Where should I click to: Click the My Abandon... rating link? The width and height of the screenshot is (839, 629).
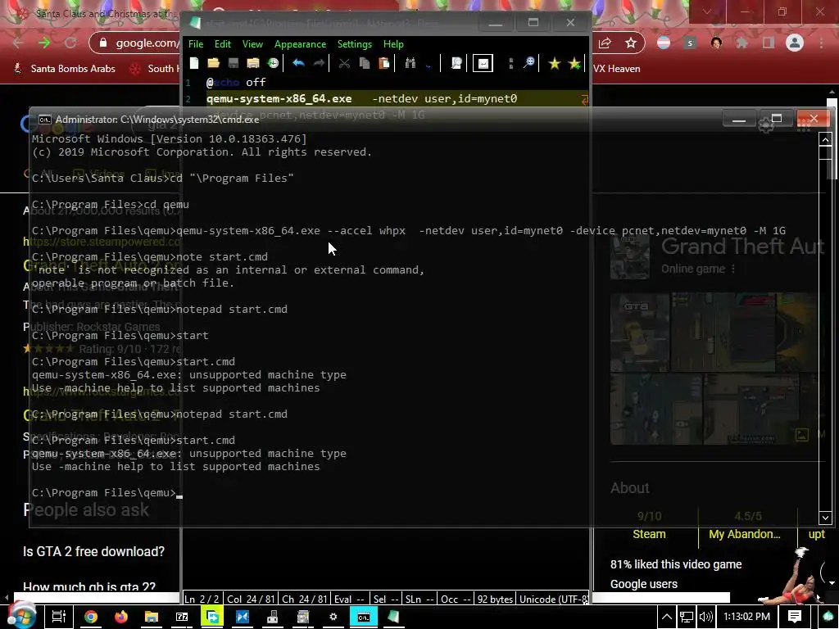(744, 534)
